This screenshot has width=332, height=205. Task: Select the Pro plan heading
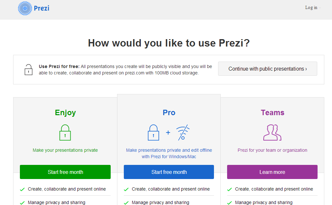[x=169, y=113]
